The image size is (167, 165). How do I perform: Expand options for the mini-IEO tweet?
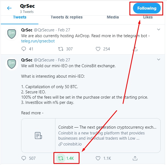click(x=158, y=59)
